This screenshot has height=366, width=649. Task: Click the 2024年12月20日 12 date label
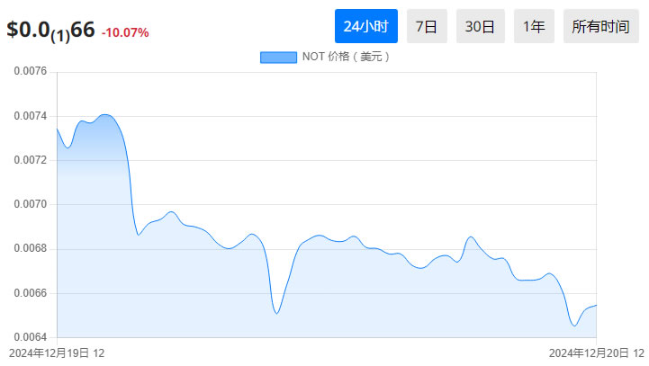(597, 353)
